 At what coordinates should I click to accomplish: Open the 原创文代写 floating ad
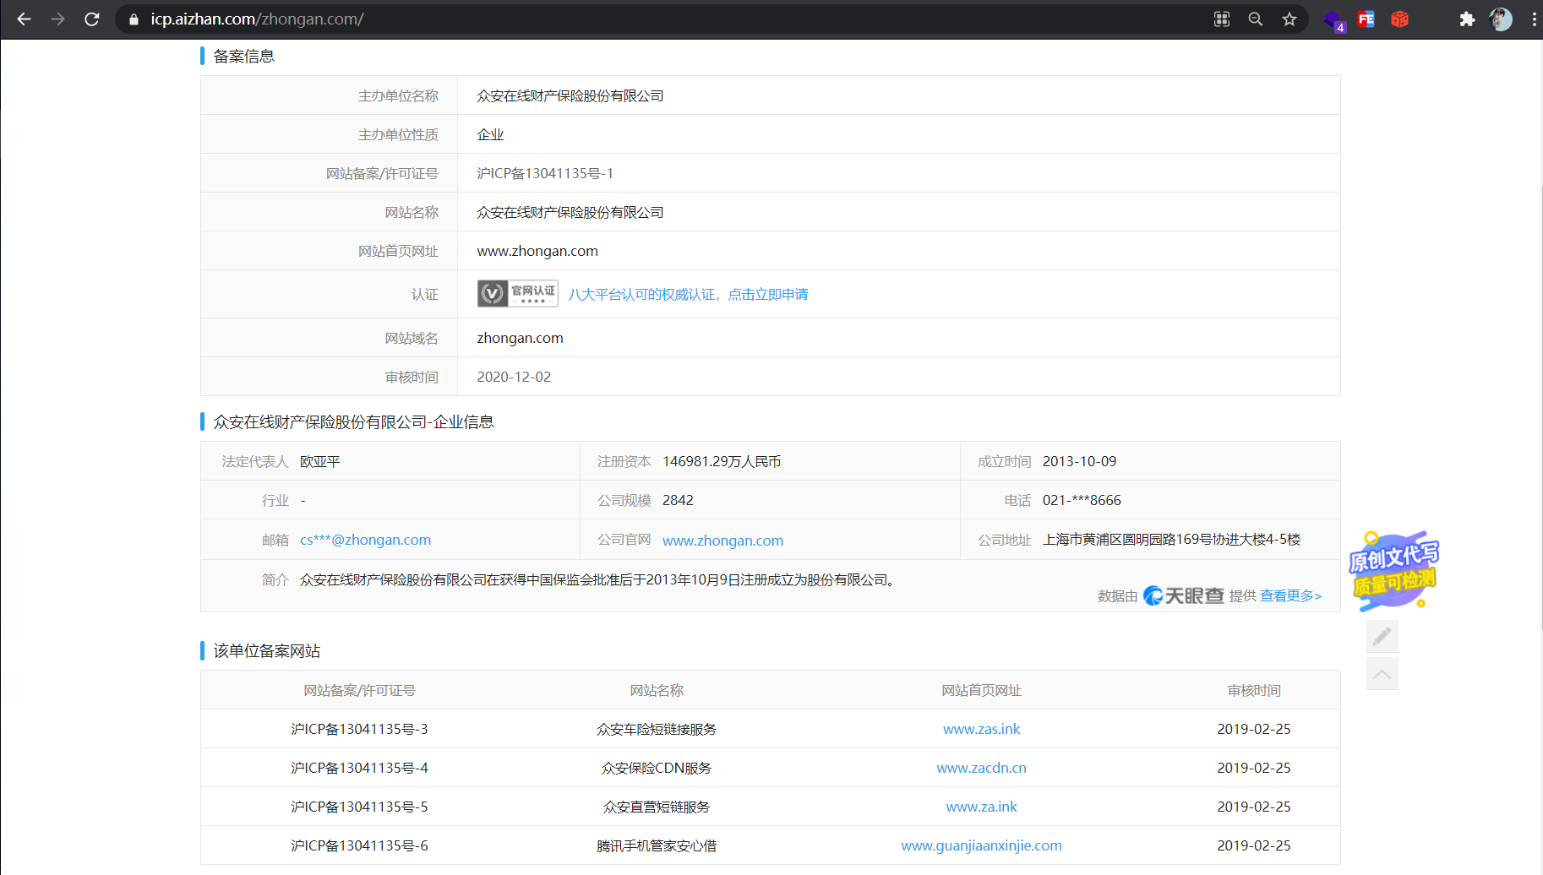pos(1394,571)
